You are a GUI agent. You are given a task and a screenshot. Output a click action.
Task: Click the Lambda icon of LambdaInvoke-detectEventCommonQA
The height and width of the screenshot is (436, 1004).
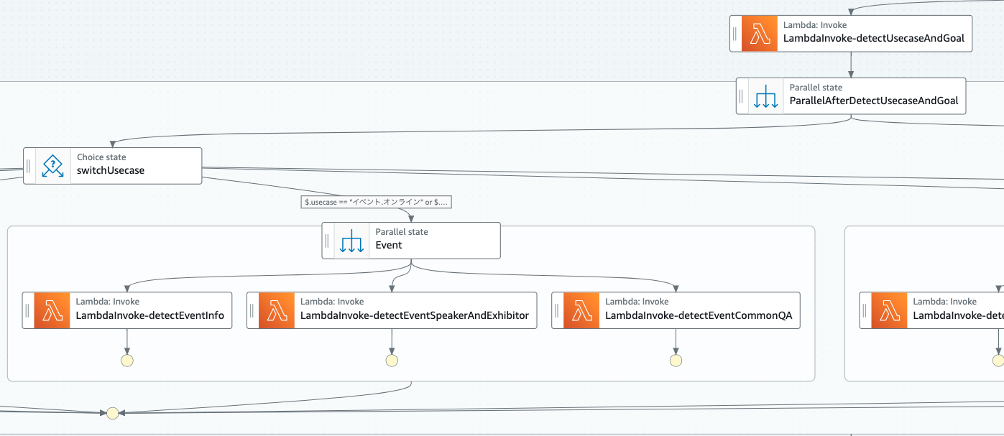click(581, 310)
